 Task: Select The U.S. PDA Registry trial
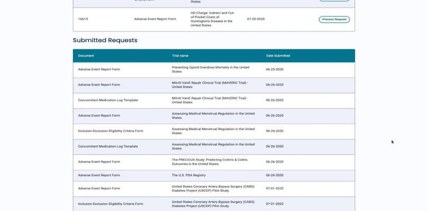(189, 175)
